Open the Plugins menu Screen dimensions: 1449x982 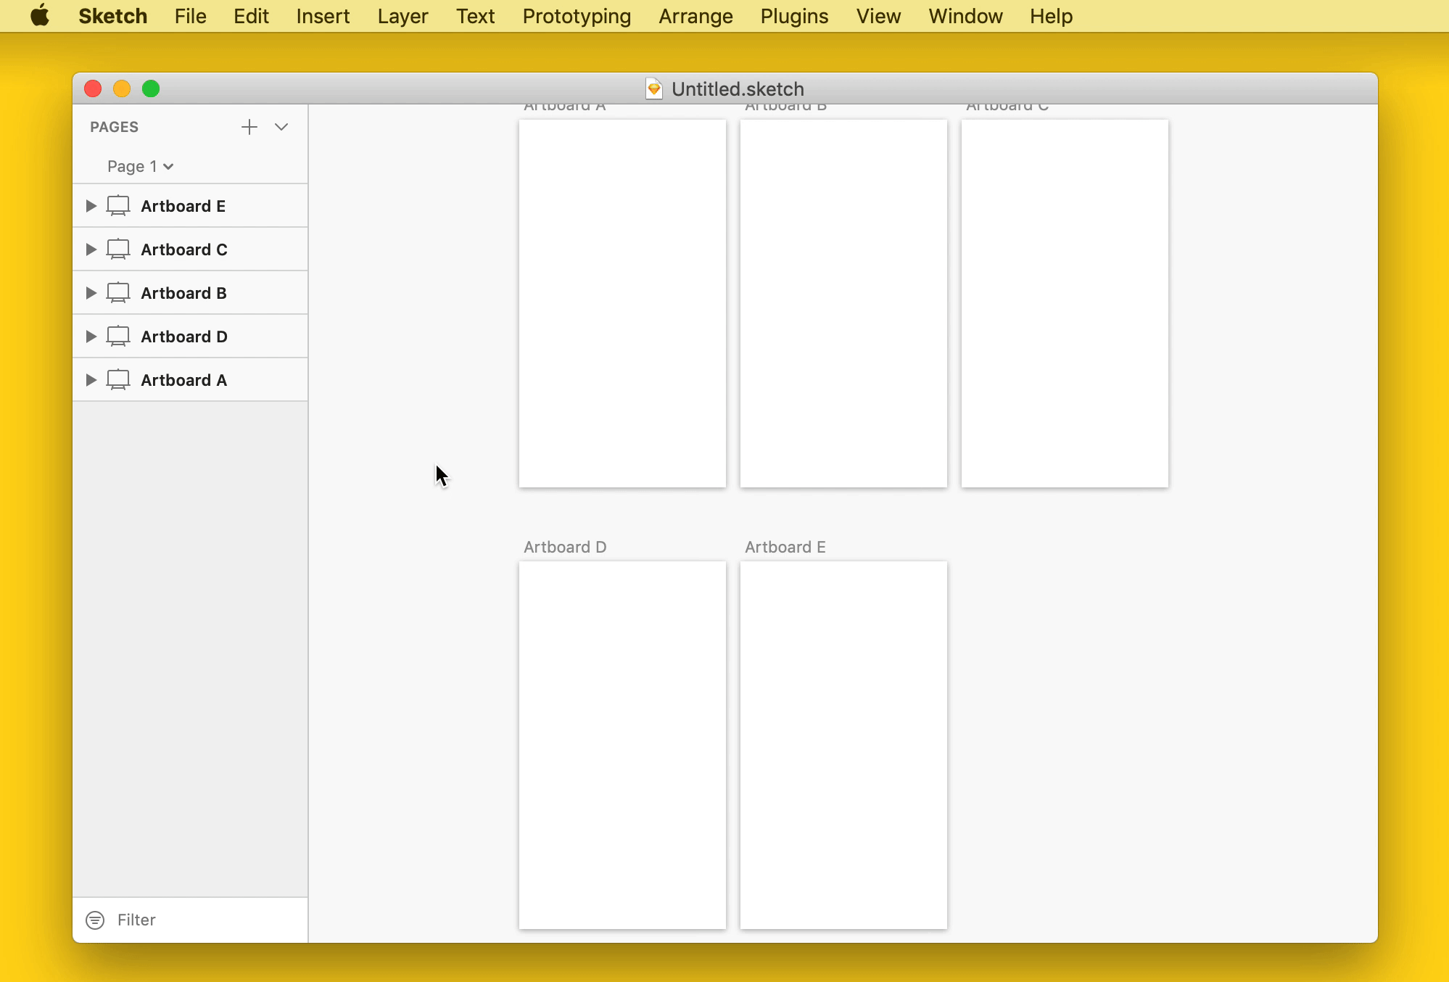coord(794,16)
